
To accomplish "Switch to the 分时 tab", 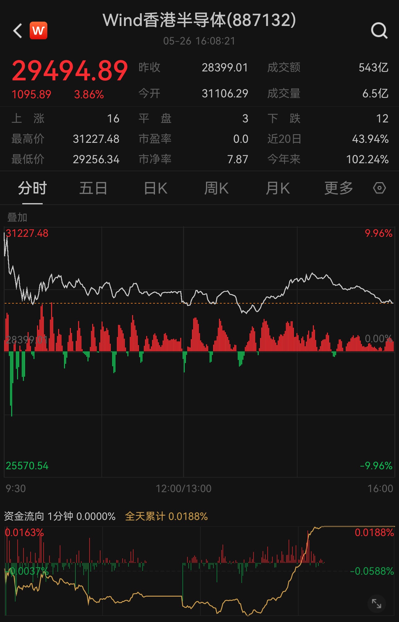I will tap(32, 188).
